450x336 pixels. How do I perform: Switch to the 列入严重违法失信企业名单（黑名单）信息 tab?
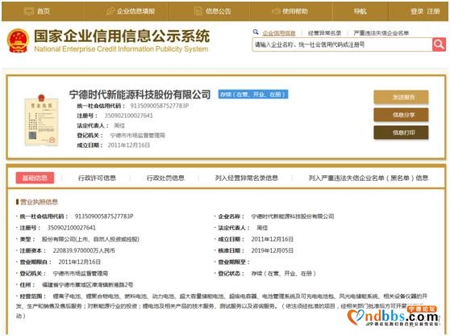coord(369,178)
